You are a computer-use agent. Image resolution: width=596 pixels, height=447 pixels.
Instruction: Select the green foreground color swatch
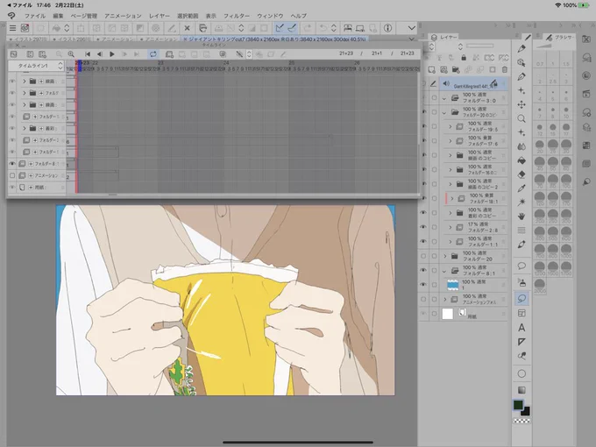[518, 405]
